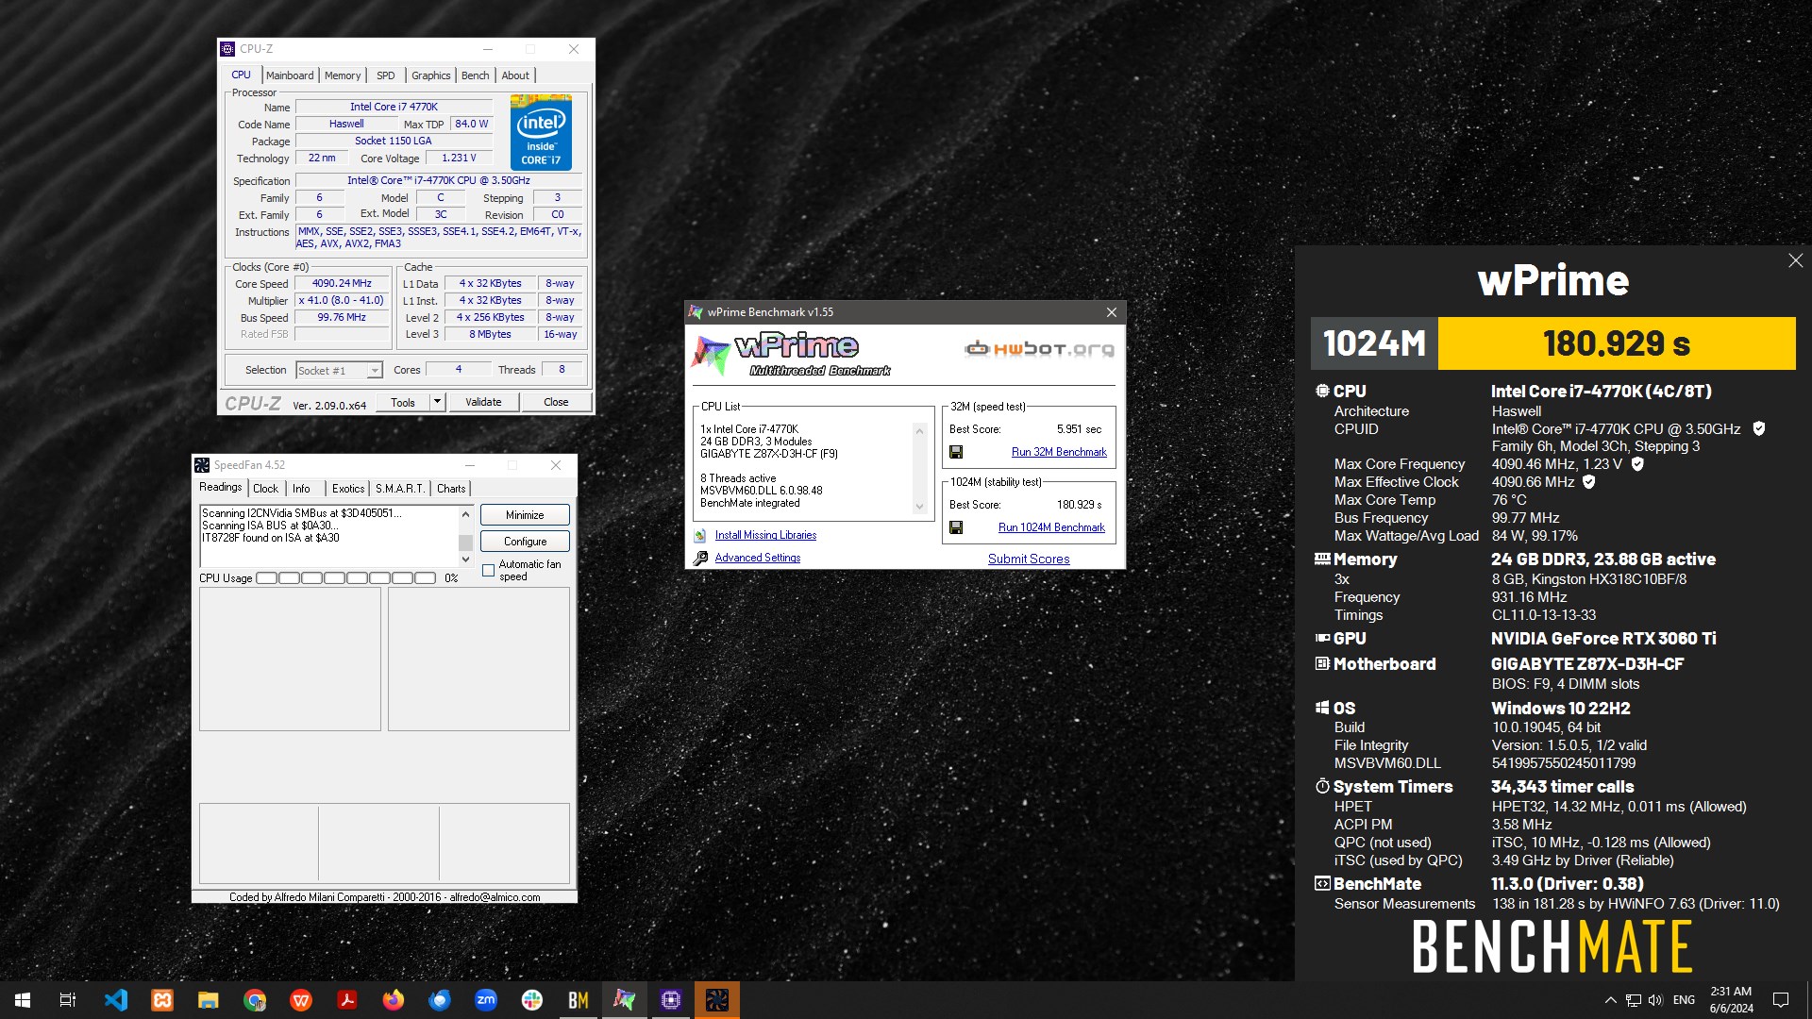Click the save icon beside Run 32M Benchmark

point(956,452)
